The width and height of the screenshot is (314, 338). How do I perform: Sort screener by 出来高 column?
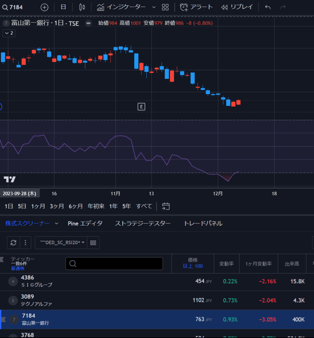point(292,264)
